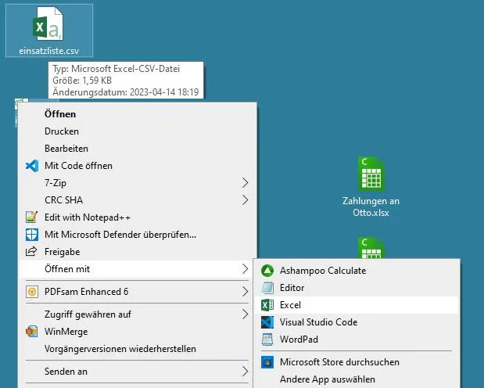484x388 pixels.
Task: Open the CRC SHA menu entry
Action: click(138, 200)
